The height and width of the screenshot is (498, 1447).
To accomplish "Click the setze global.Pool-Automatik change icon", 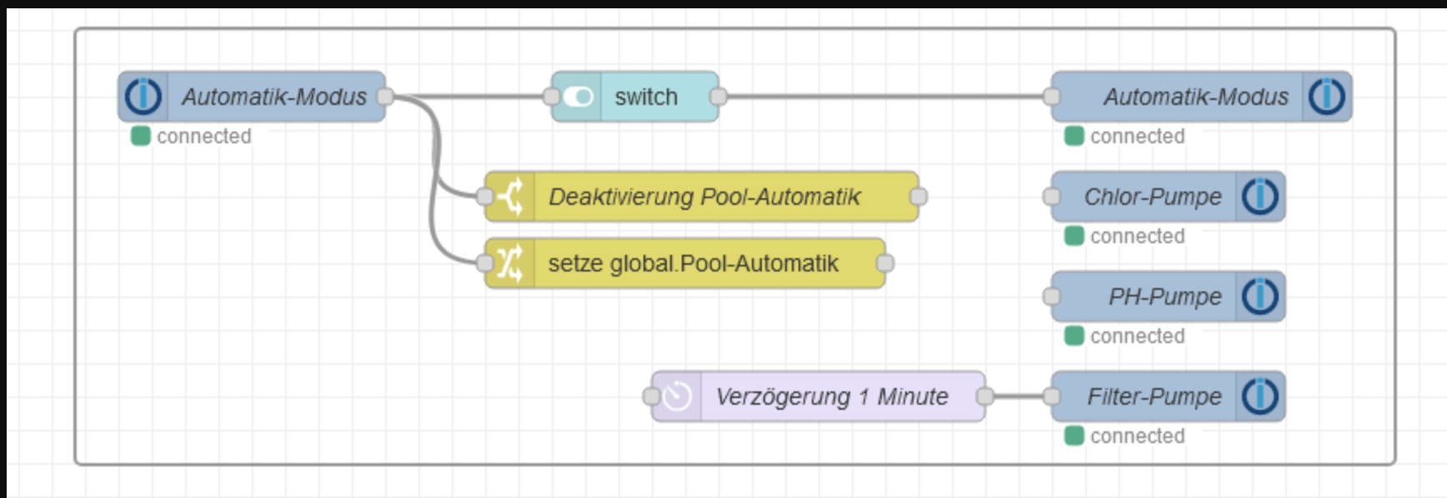I will [510, 263].
